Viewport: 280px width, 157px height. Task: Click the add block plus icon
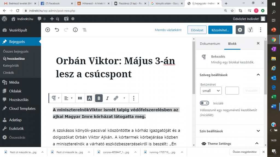(48, 30)
